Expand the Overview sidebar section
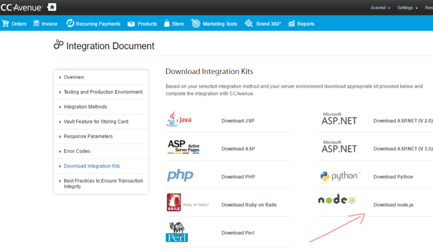This screenshot has height=251, width=433. (x=101, y=77)
